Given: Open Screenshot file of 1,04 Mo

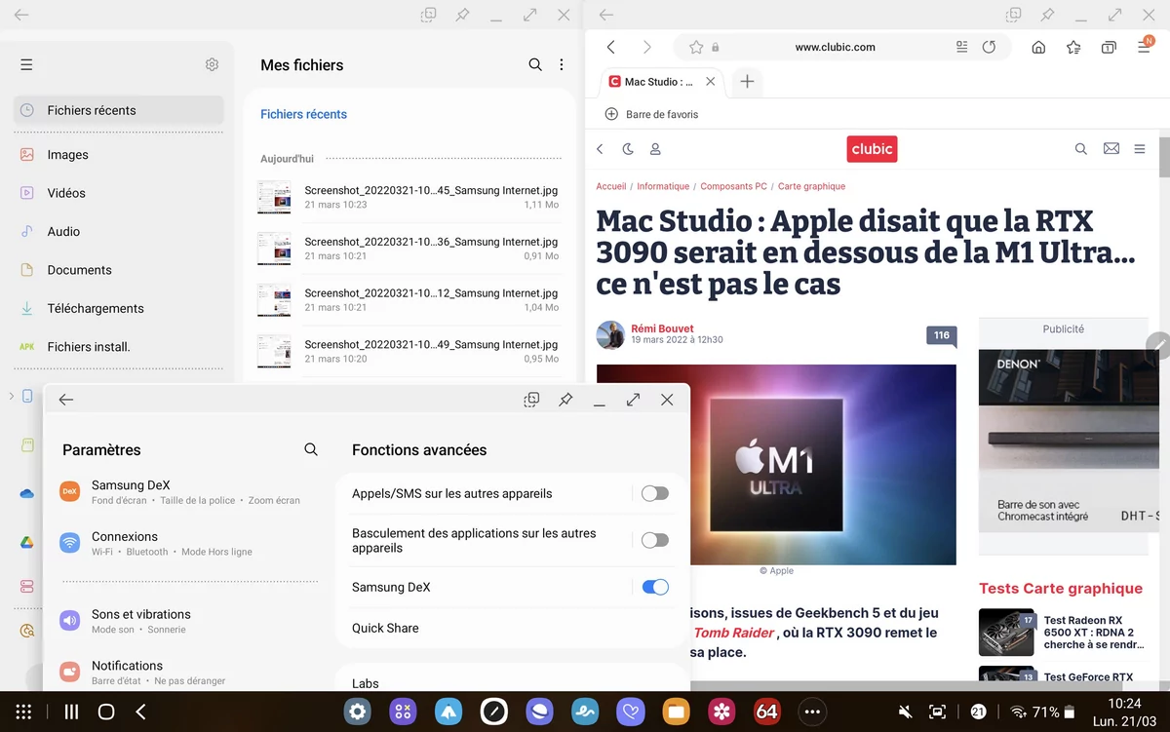Looking at the screenshot, I should pyautogui.click(x=409, y=299).
